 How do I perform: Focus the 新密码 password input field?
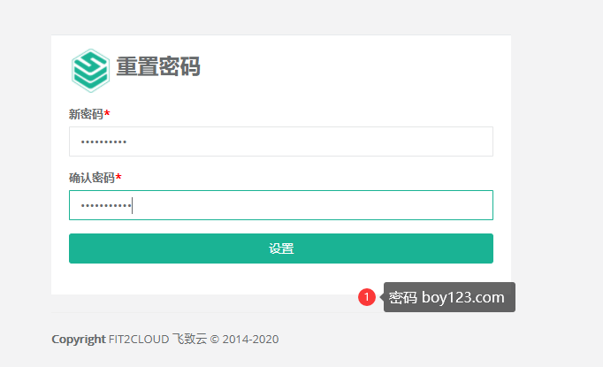click(280, 141)
